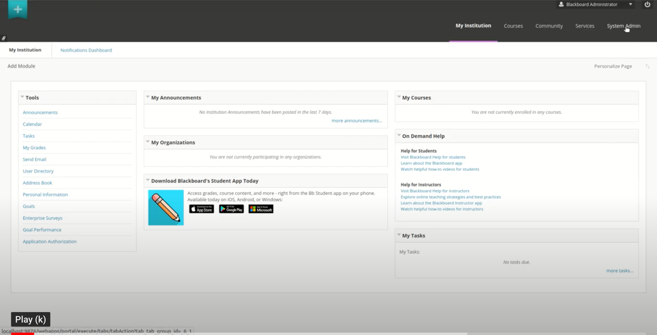Collapse the My Courses module
This screenshot has height=335, width=657.
point(398,97)
